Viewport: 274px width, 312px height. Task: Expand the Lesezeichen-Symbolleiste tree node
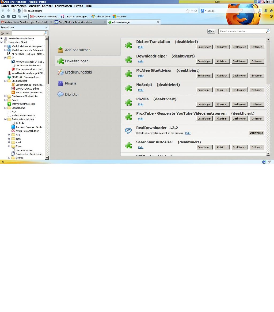pos(2,38)
